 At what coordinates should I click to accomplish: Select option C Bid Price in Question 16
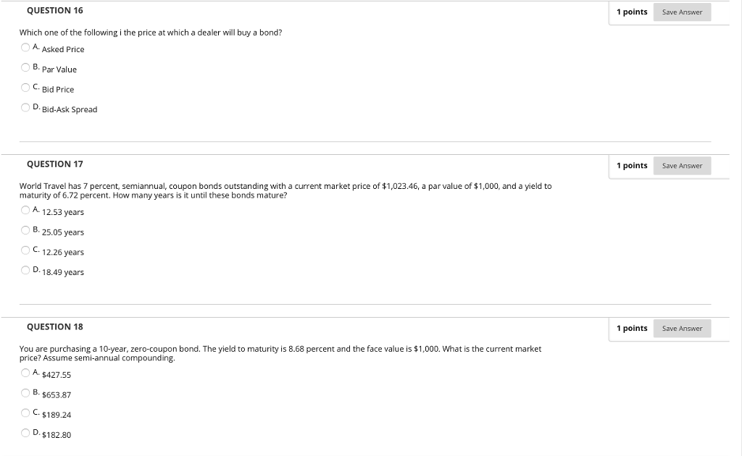point(25,87)
